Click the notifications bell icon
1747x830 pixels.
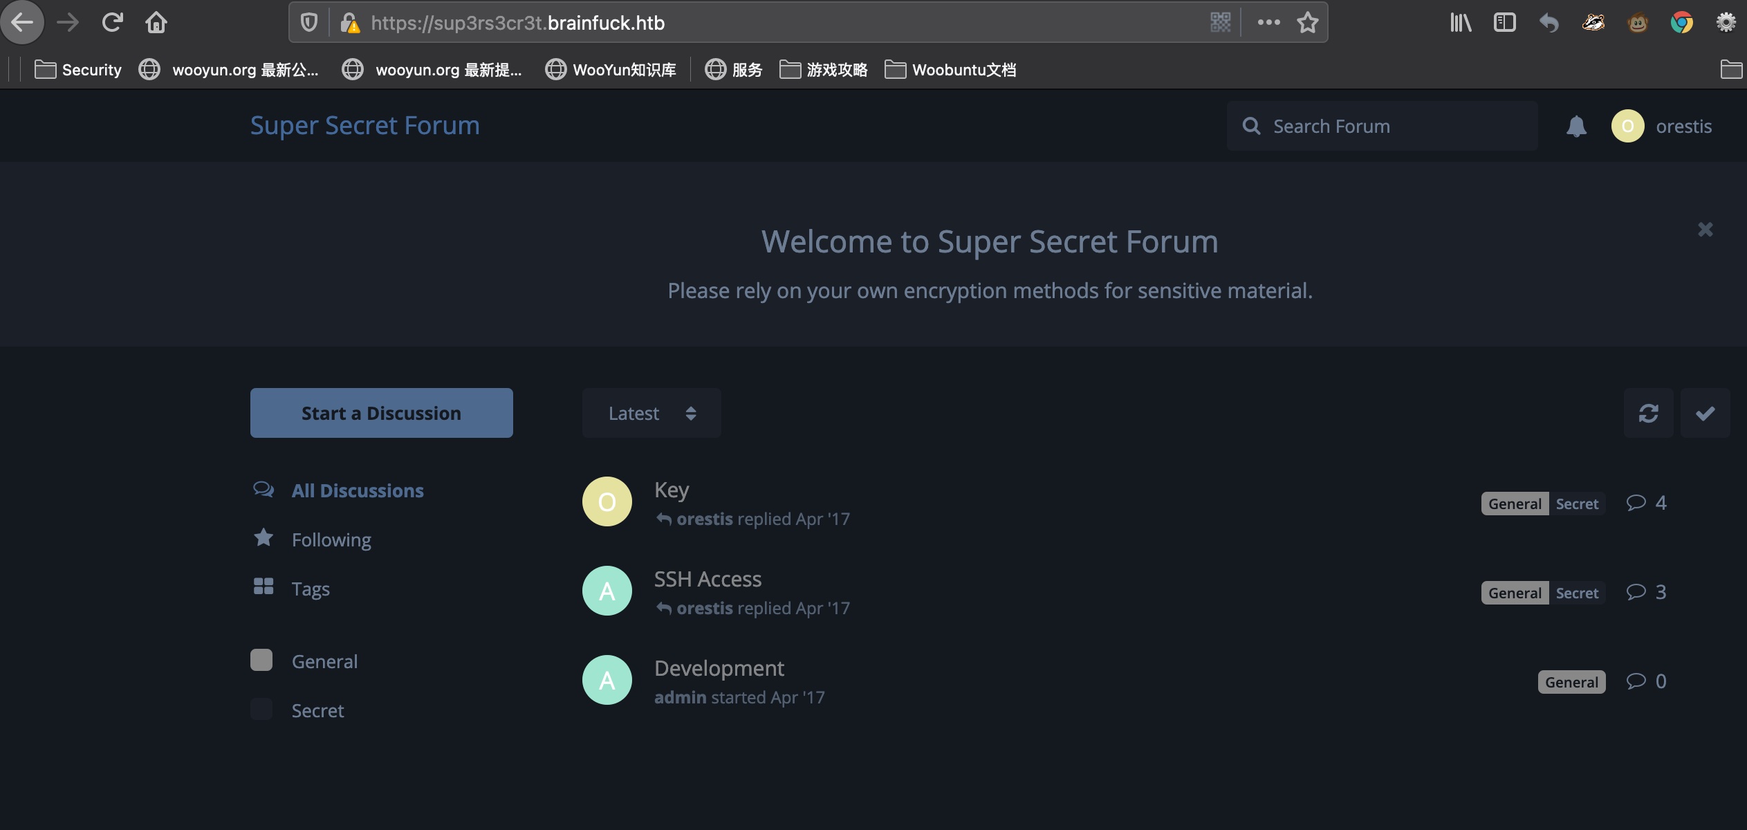pos(1575,127)
